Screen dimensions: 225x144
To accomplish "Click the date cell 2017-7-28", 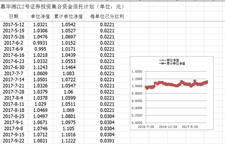I will [14, 92].
